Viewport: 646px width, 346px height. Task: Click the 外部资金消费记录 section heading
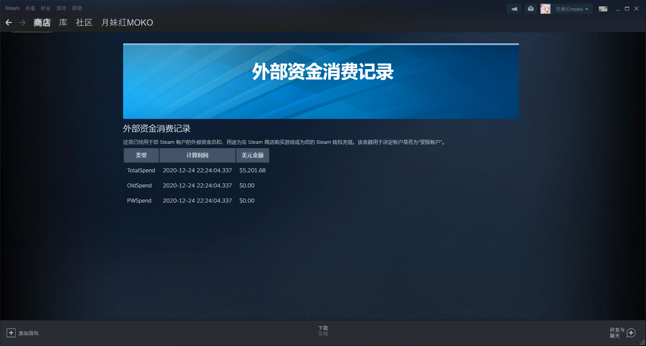coord(157,129)
